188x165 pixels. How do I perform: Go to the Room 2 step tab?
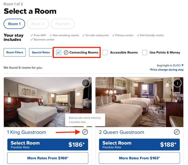click(x=38, y=24)
